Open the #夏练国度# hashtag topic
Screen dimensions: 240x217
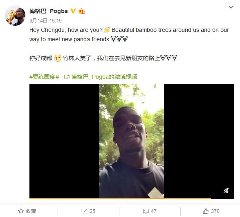pos(44,77)
